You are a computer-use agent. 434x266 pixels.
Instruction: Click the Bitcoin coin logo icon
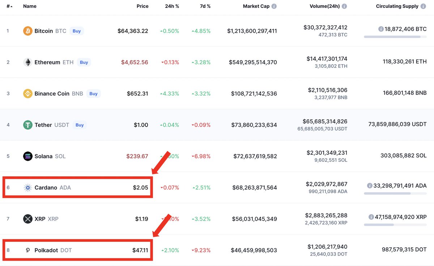[x=28, y=31]
